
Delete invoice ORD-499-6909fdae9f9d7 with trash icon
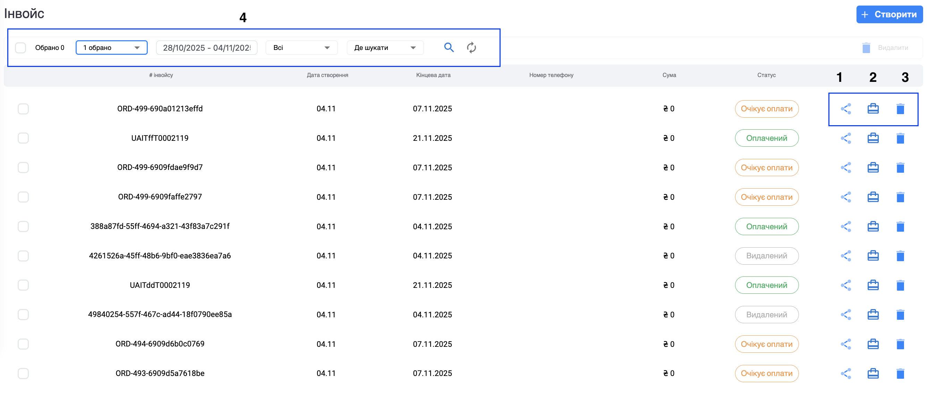[900, 168]
